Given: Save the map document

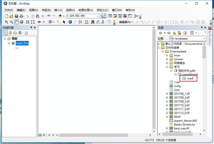Looking at the screenshot, I should click(x=16, y=16).
